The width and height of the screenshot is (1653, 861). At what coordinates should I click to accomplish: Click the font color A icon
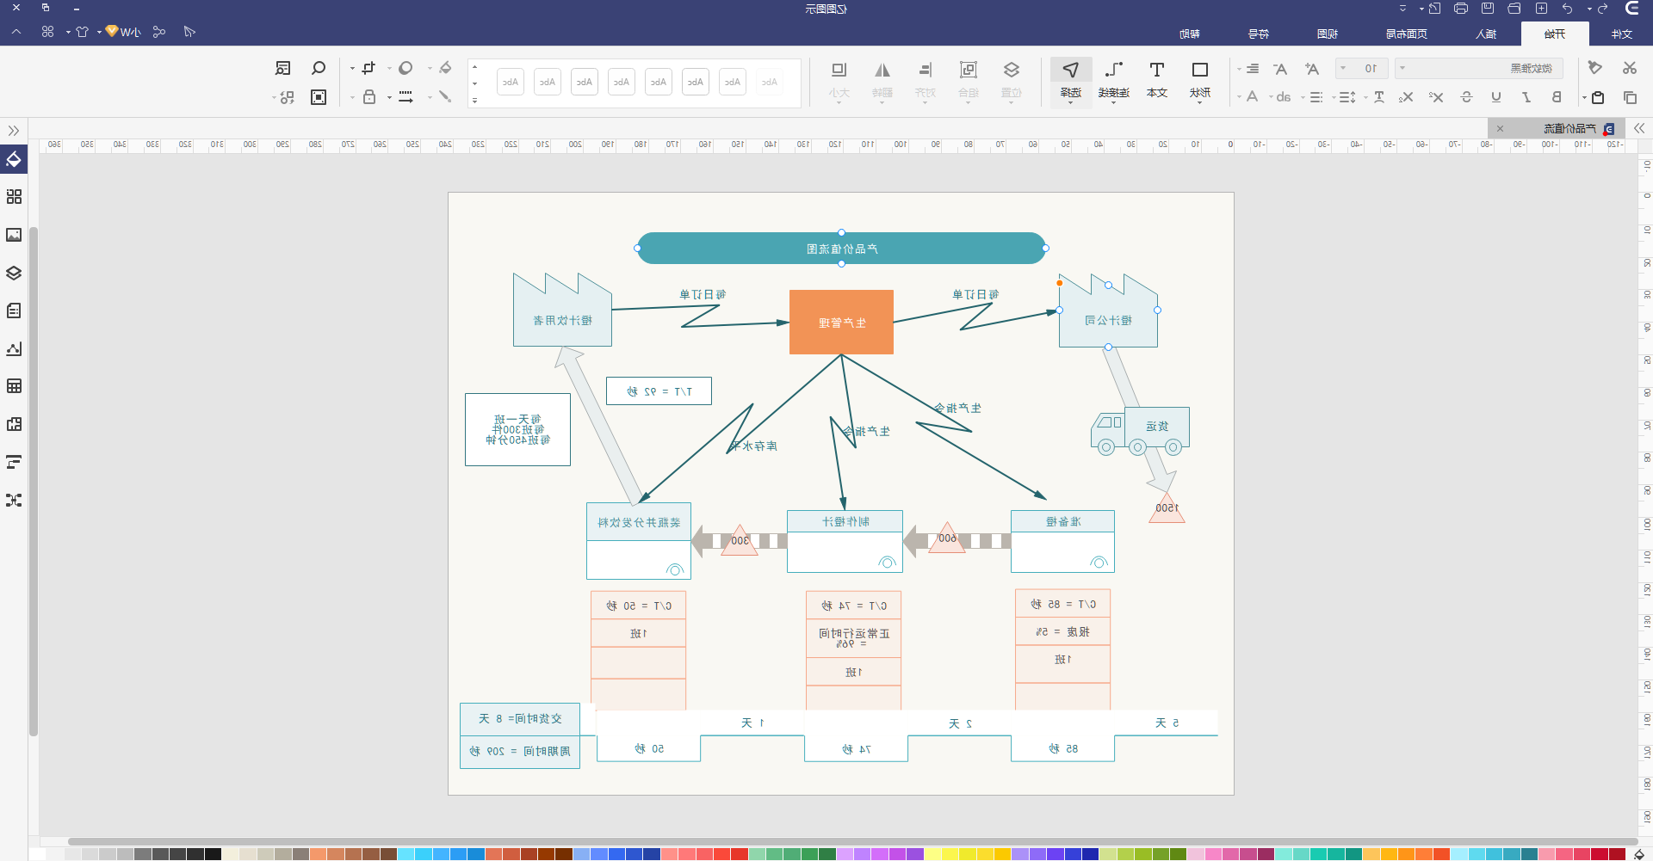(x=1252, y=97)
